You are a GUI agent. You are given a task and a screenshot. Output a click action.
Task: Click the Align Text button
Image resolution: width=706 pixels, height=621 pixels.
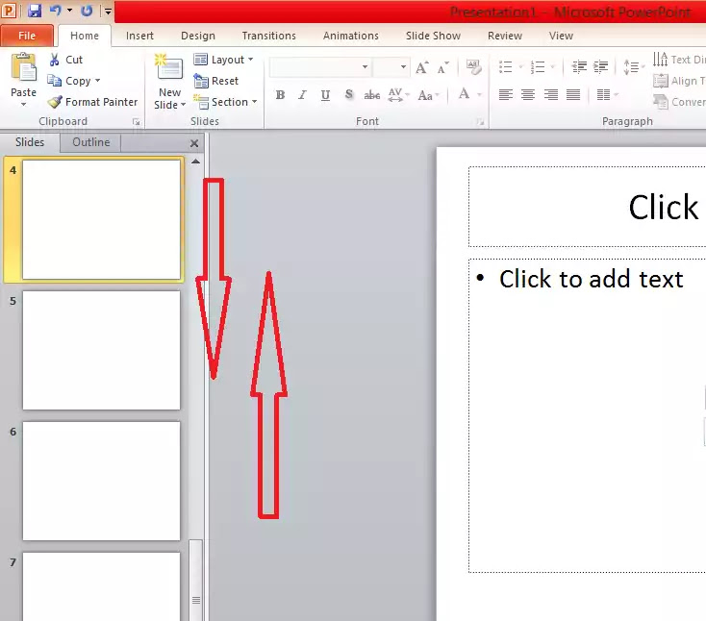point(678,81)
